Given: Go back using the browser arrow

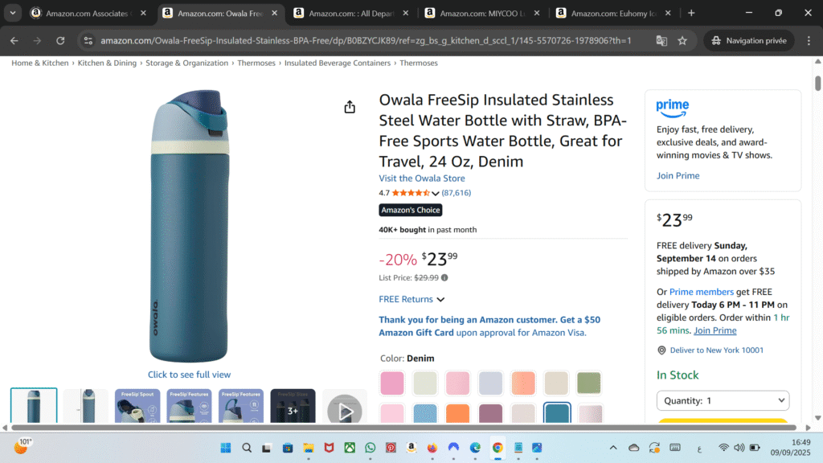Looking at the screenshot, I should 13,40.
